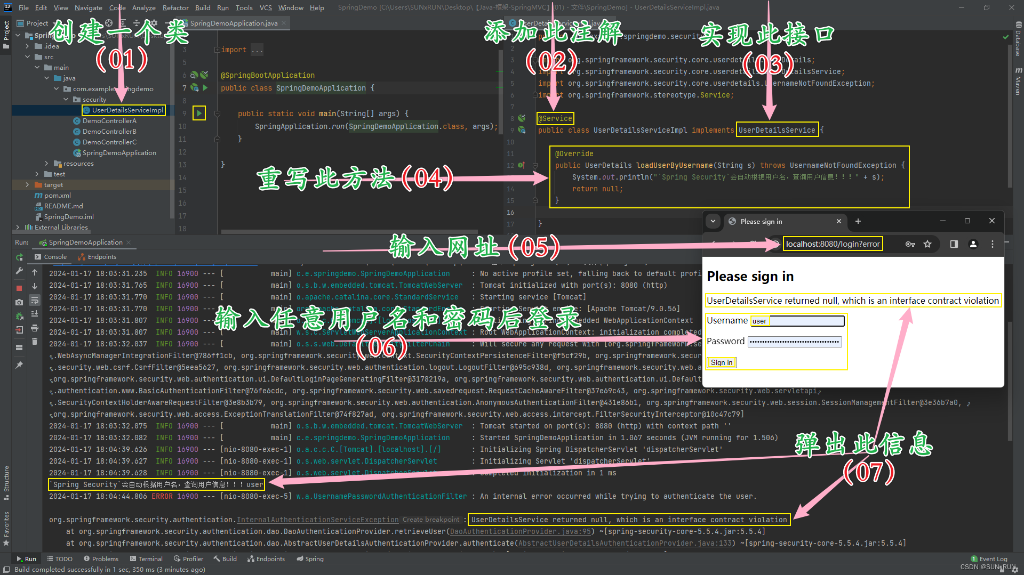The image size is (1024, 575).
Task: Open a new browser tab with plus
Action: pos(858,221)
